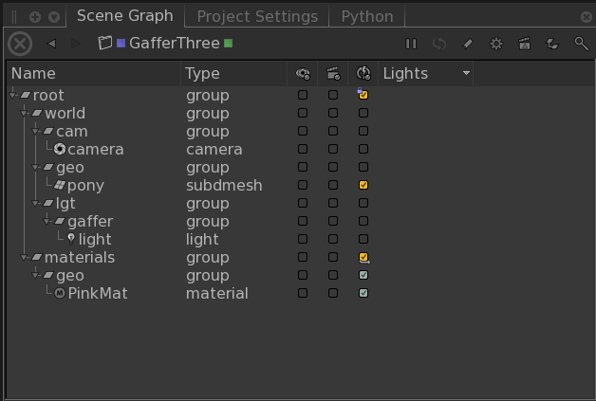This screenshot has width=596, height=401.
Task: Open the Lights column dropdown
Action: (x=466, y=73)
